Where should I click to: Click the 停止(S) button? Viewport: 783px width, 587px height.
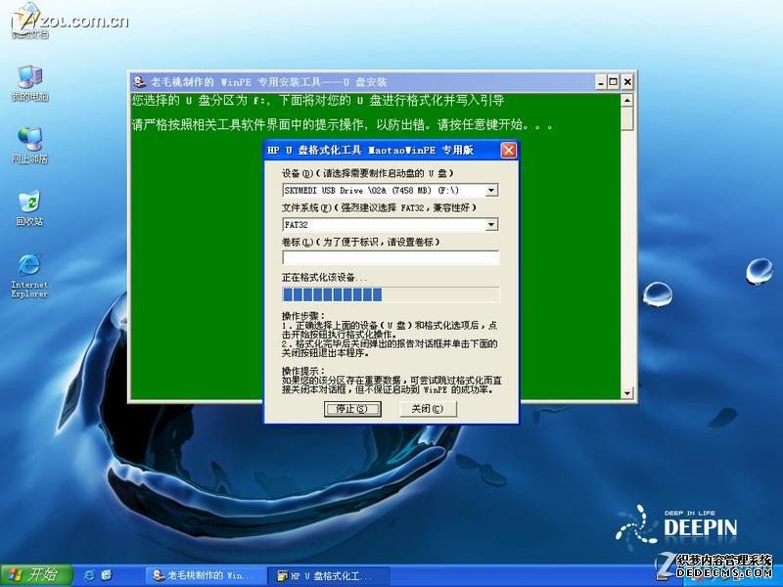[352, 409]
